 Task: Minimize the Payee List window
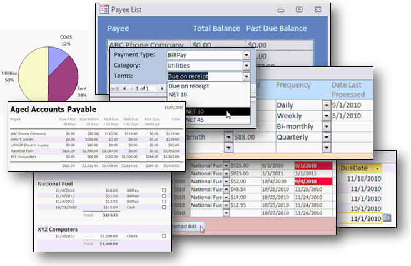pos(280,9)
